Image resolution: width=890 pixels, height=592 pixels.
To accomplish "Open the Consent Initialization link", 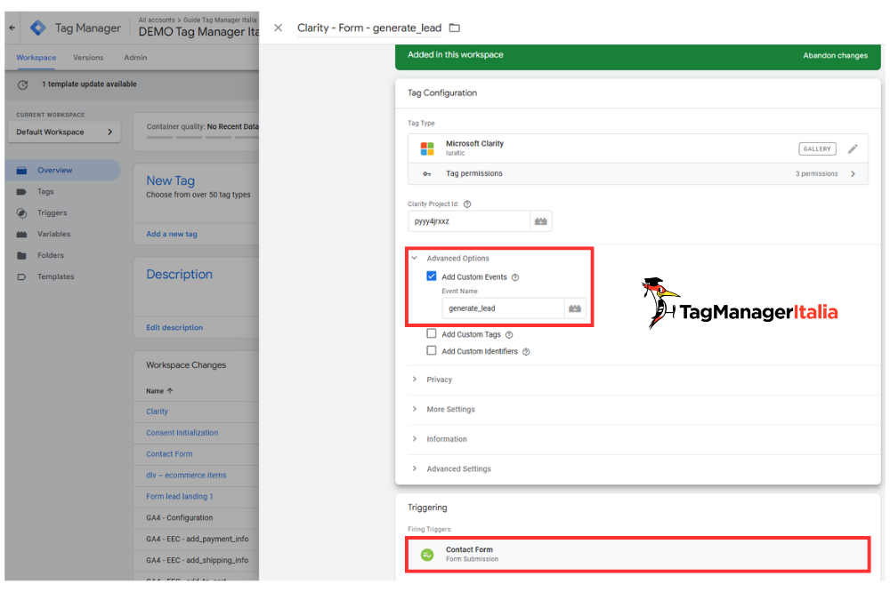I will point(182,433).
